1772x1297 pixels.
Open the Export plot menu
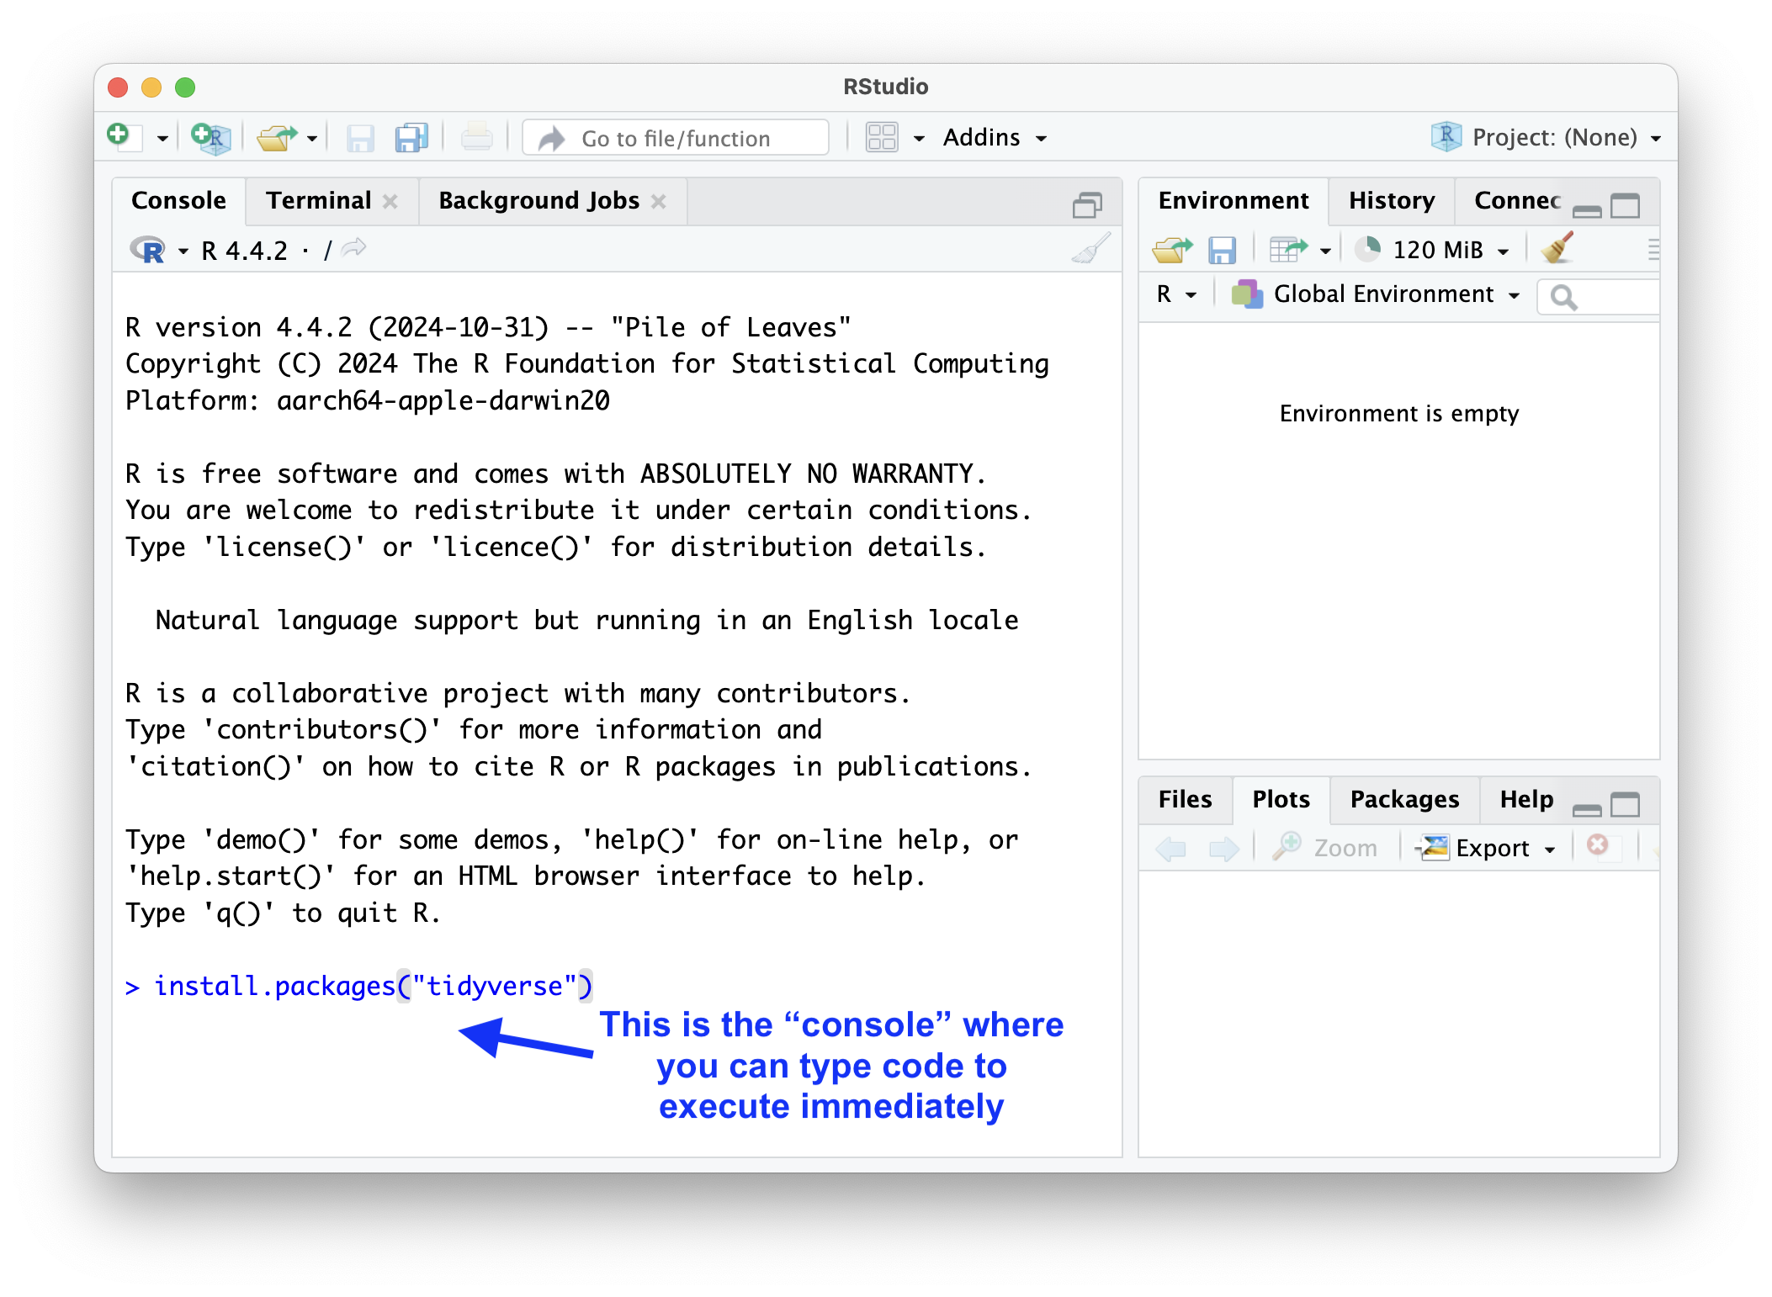pyautogui.click(x=1485, y=847)
